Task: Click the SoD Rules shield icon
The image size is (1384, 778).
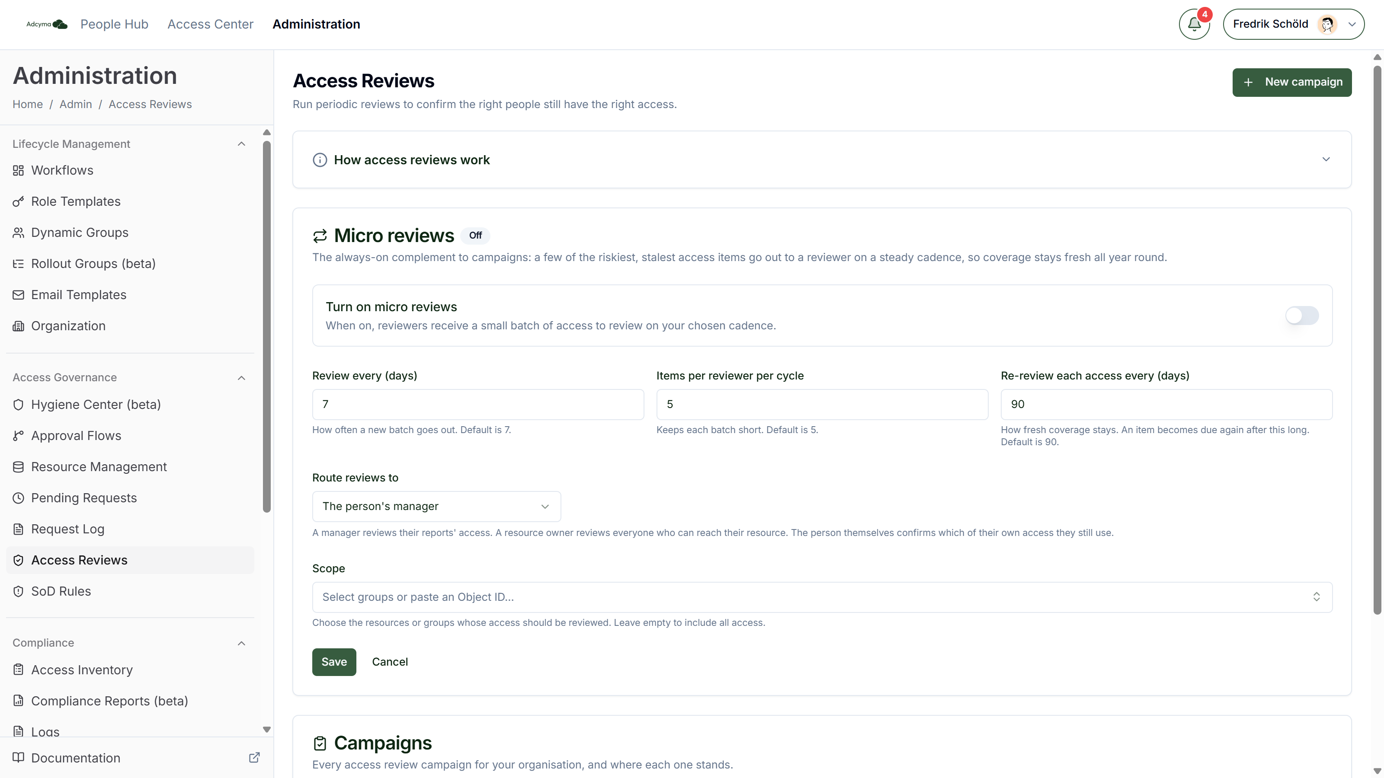Action: 18,591
